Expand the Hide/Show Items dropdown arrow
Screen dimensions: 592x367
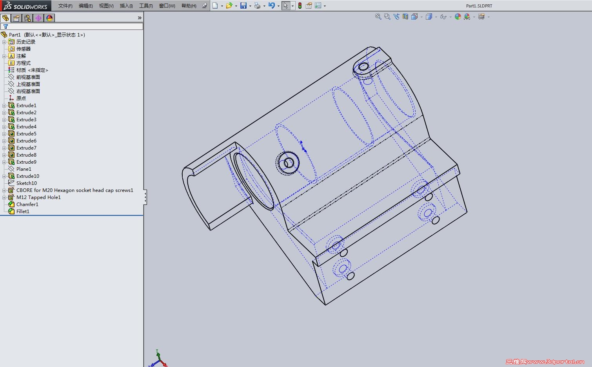(450, 17)
